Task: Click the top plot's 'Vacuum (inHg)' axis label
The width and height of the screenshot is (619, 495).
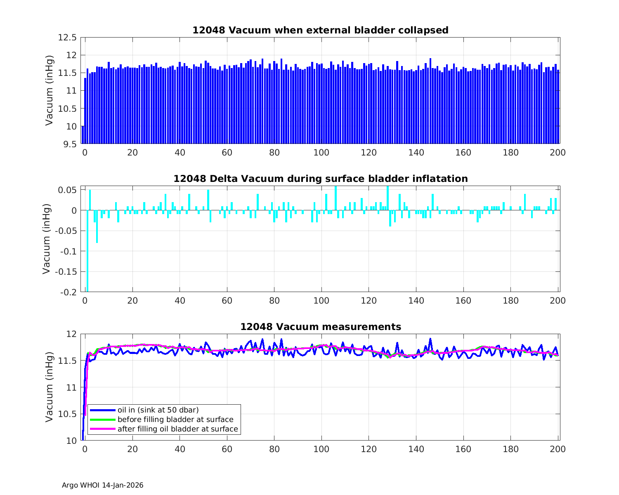Action: [x=50, y=90]
